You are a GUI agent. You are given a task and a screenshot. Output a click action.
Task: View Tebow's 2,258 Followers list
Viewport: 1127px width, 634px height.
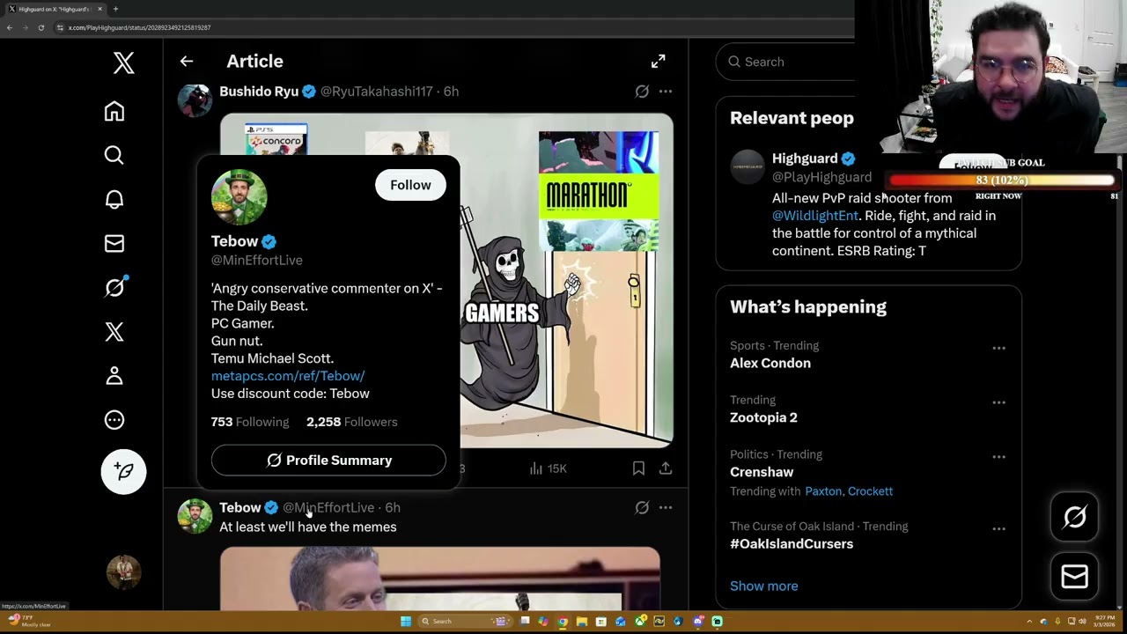point(351,422)
